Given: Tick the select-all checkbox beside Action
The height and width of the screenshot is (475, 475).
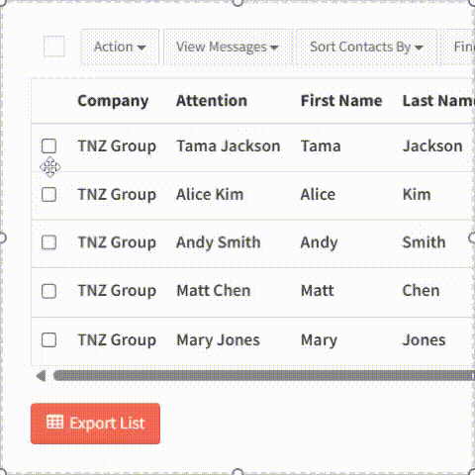Looking at the screenshot, I should coord(54,47).
